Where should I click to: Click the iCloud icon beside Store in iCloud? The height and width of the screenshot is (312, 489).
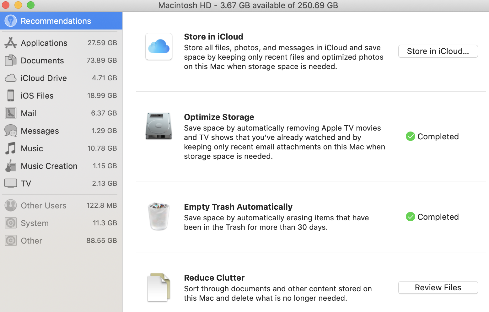(159, 46)
